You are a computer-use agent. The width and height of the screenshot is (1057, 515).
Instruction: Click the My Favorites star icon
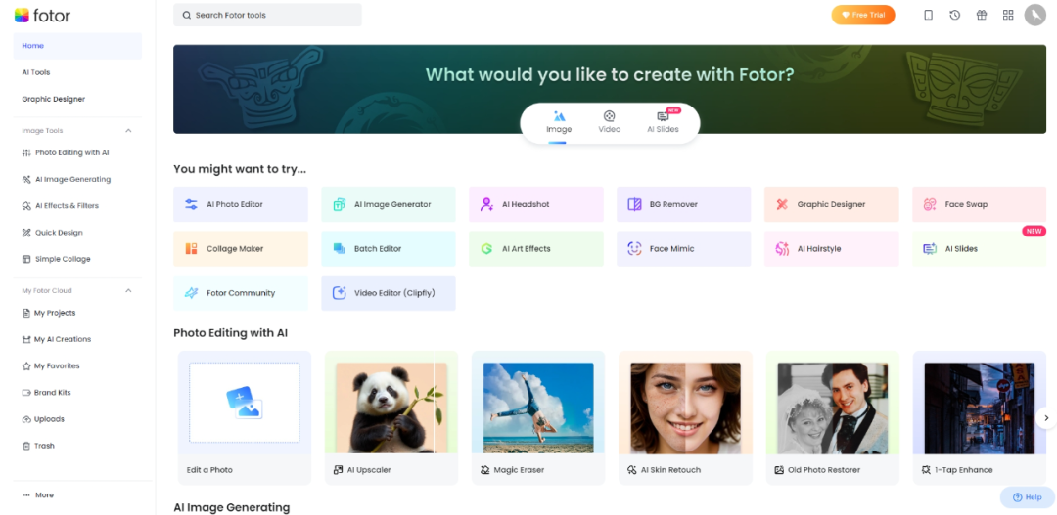pos(26,366)
